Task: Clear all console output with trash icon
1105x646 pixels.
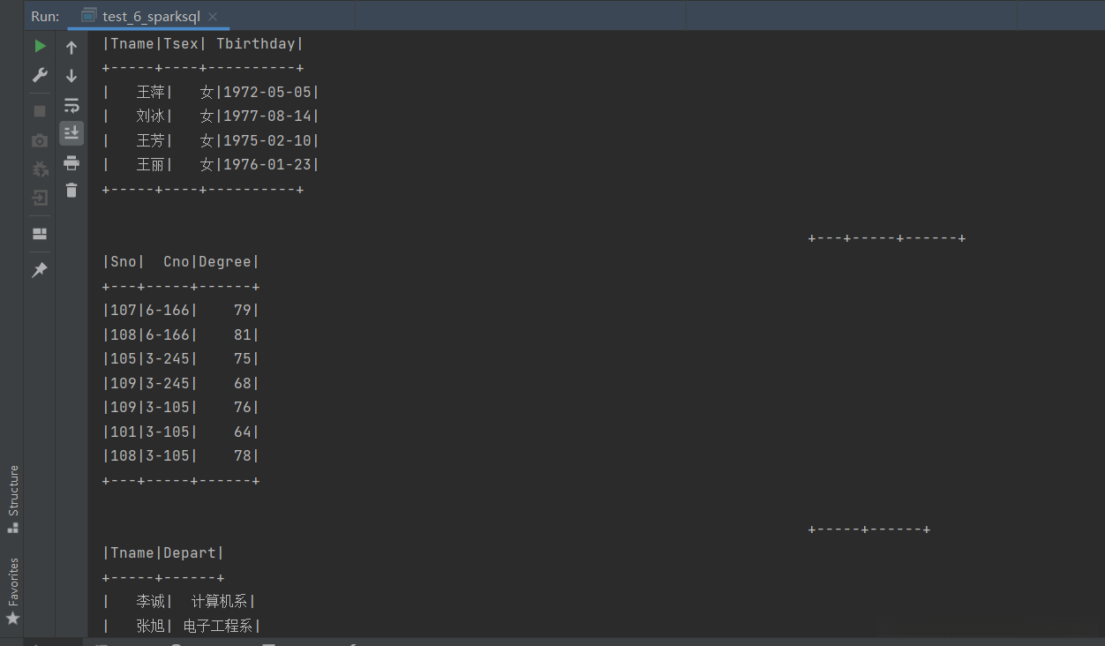Action: pyautogui.click(x=71, y=190)
